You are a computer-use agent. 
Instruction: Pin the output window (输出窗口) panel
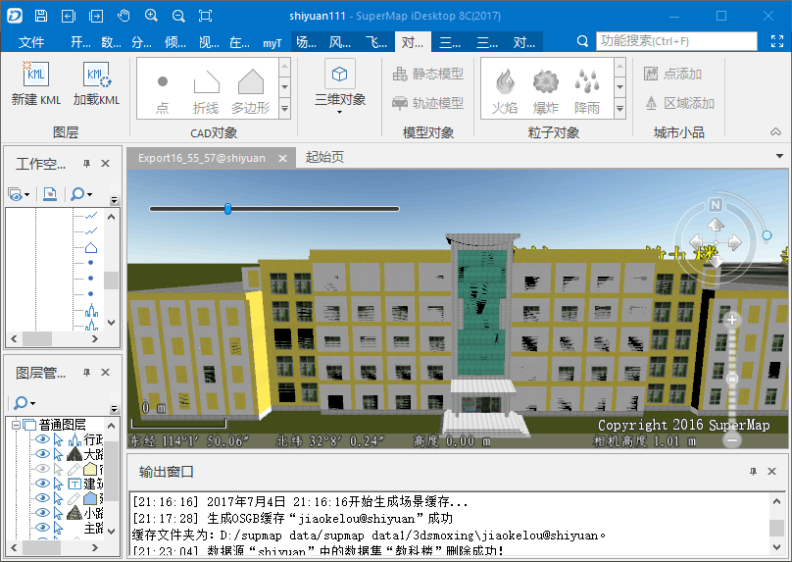(753, 472)
